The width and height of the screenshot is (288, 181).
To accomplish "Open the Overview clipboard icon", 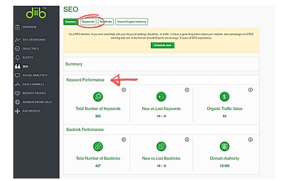I will click(x=18, y=27).
